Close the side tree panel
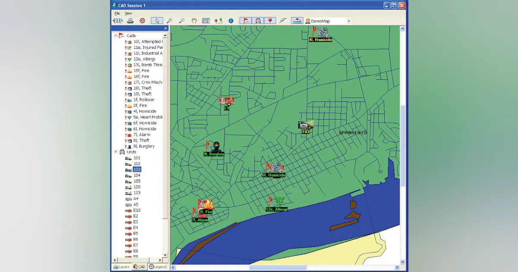518x272 pixels. [x=166, y=28]
